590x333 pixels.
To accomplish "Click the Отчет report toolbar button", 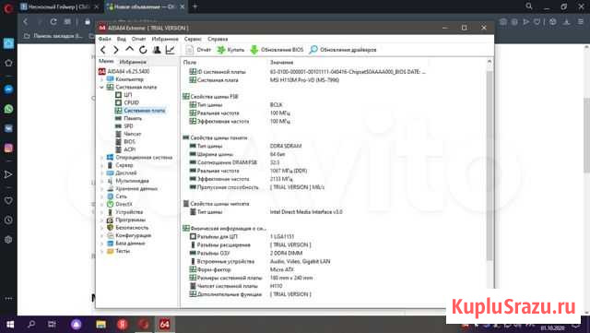I will coord(198,50).
